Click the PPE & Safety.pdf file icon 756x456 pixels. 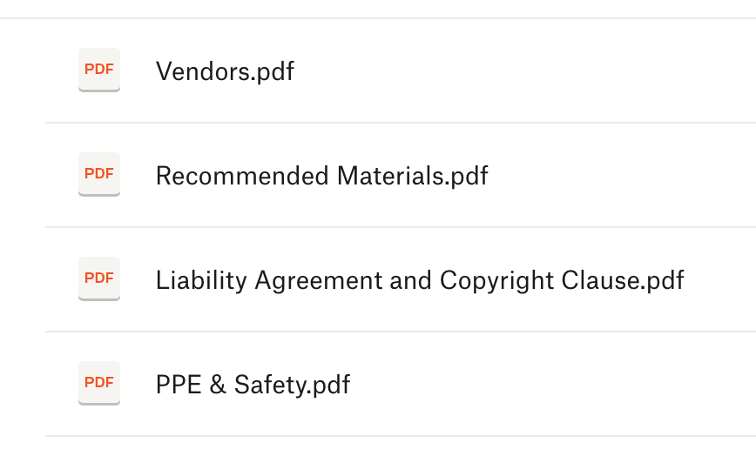(99, 383)
